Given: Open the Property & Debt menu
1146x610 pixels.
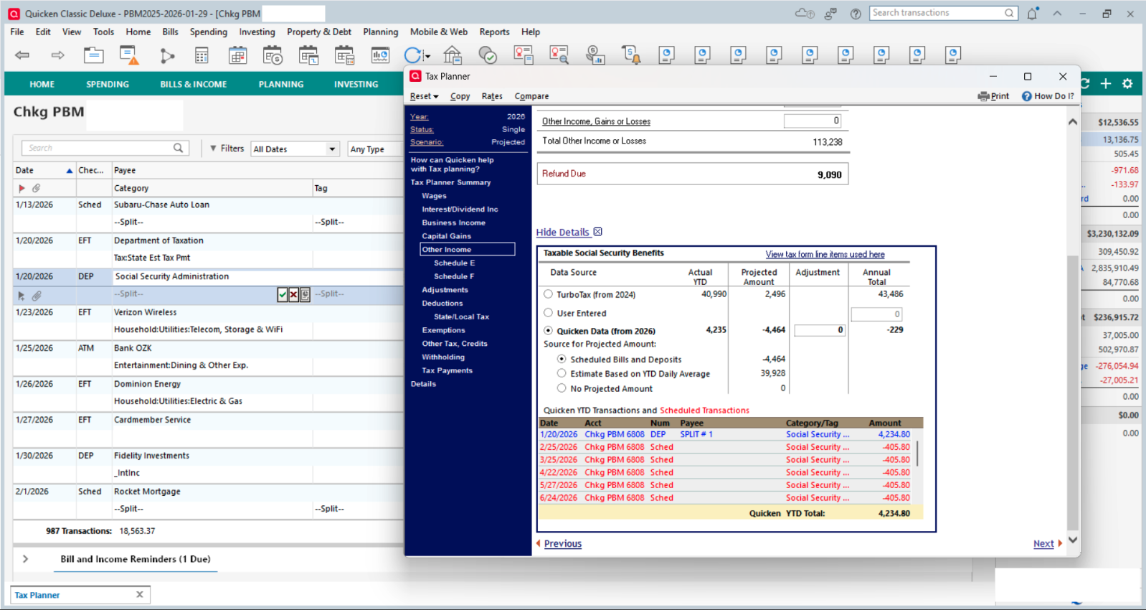Looking at the screenshot, I should coord(318,32).
